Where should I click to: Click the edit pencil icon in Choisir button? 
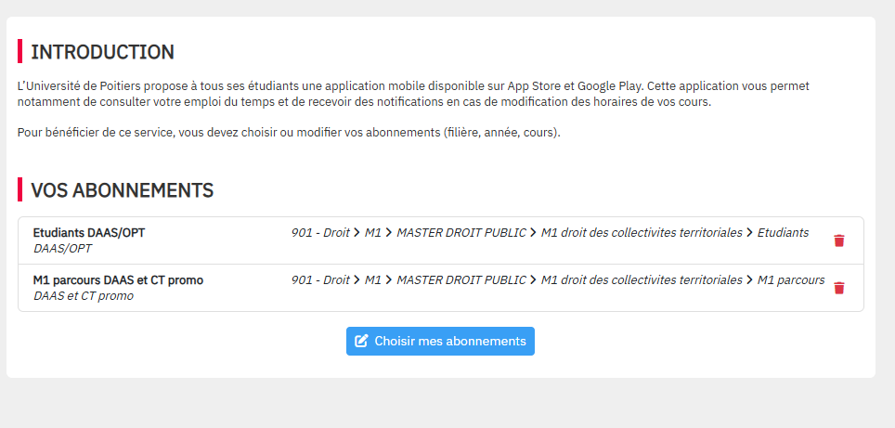362,341
